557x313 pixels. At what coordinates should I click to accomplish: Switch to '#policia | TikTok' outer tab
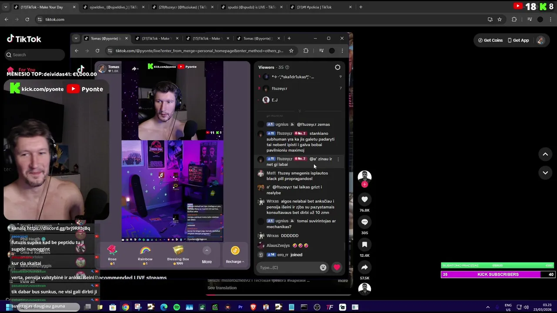pos(320,7)
